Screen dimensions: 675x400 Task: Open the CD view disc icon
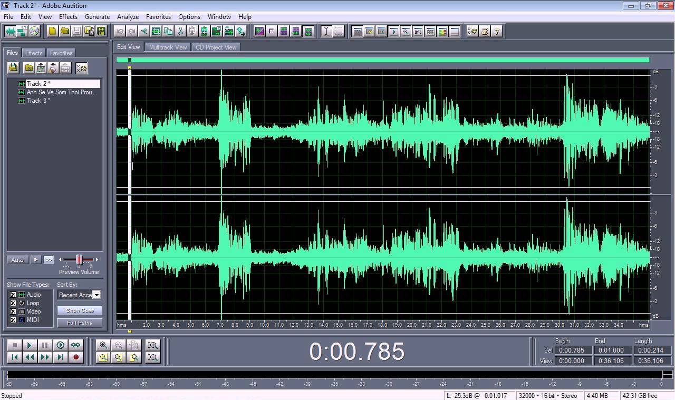tap(34, 31)
